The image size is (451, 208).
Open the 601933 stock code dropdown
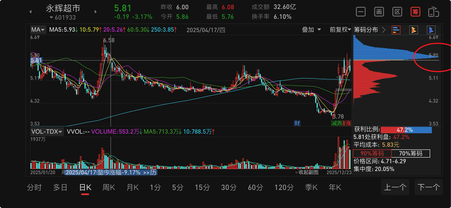click(x=63, y=17)
